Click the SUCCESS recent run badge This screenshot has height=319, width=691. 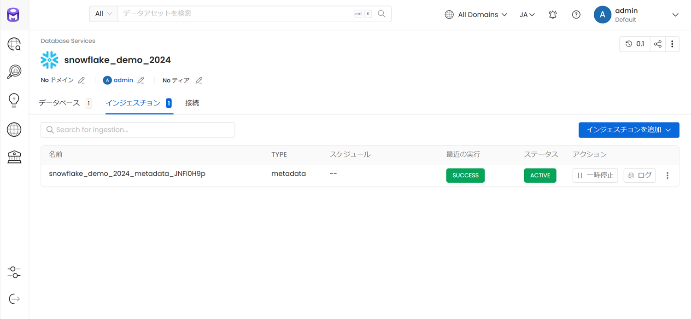click(x=465, y=175)
